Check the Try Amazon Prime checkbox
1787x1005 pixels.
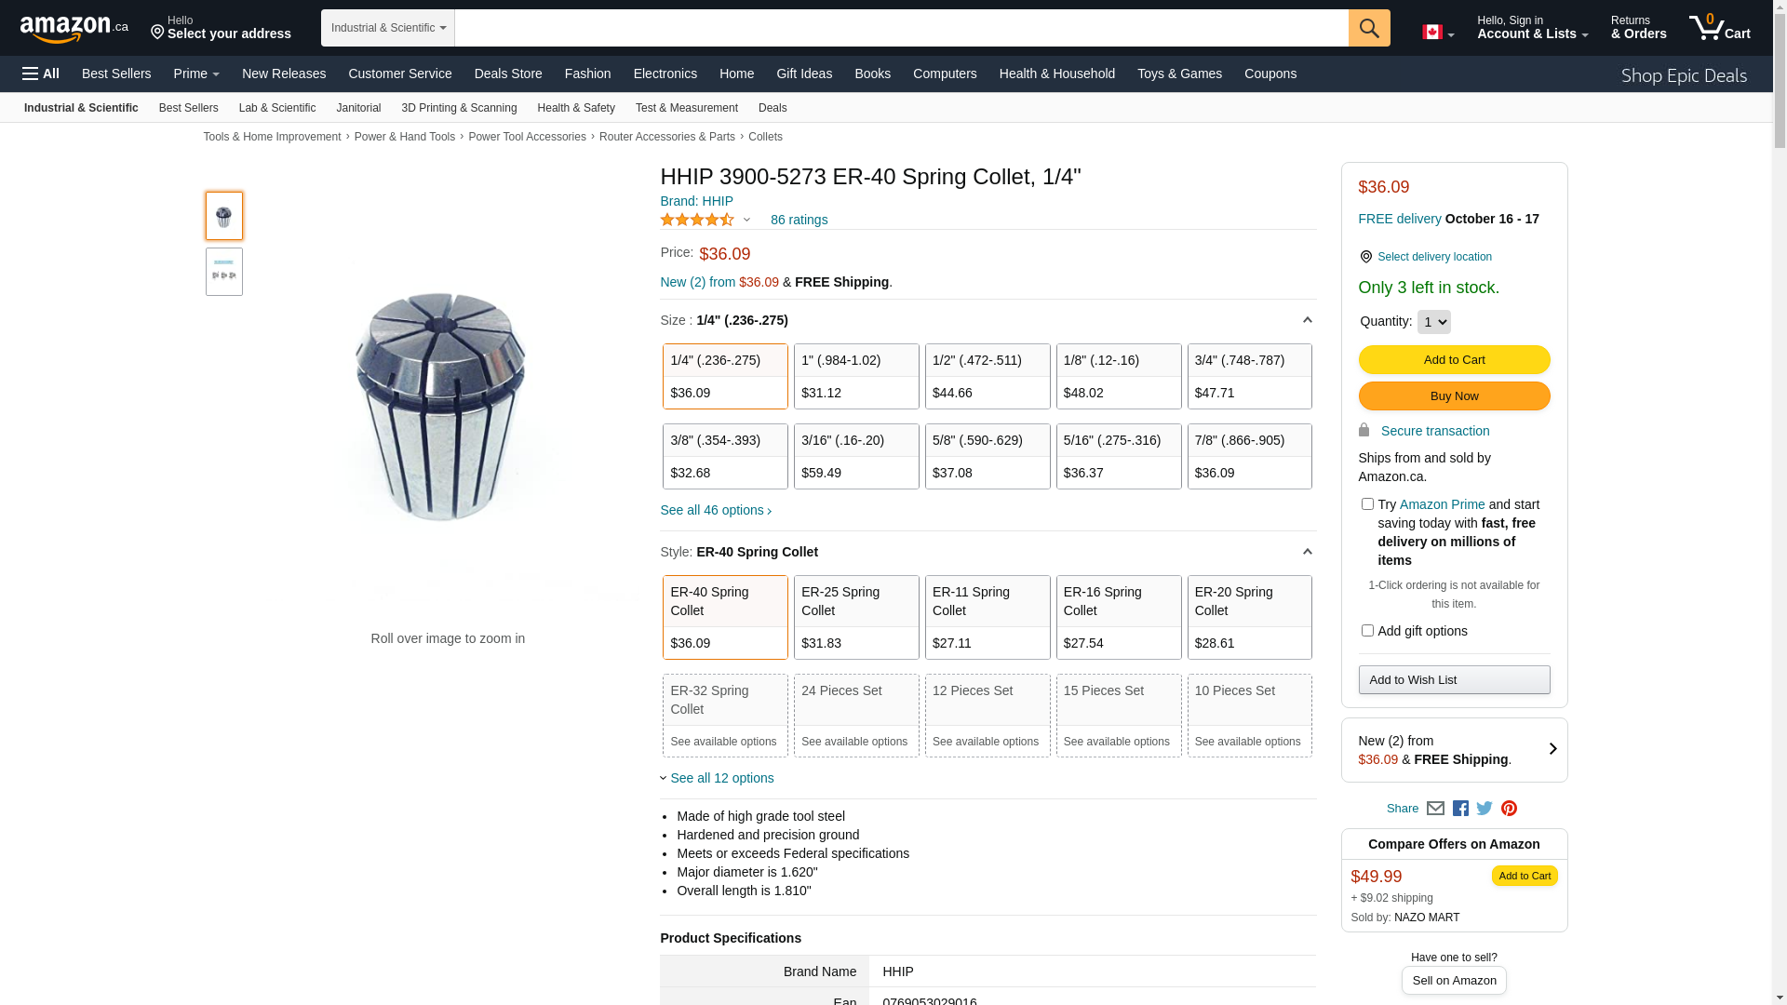point(1367,504)
